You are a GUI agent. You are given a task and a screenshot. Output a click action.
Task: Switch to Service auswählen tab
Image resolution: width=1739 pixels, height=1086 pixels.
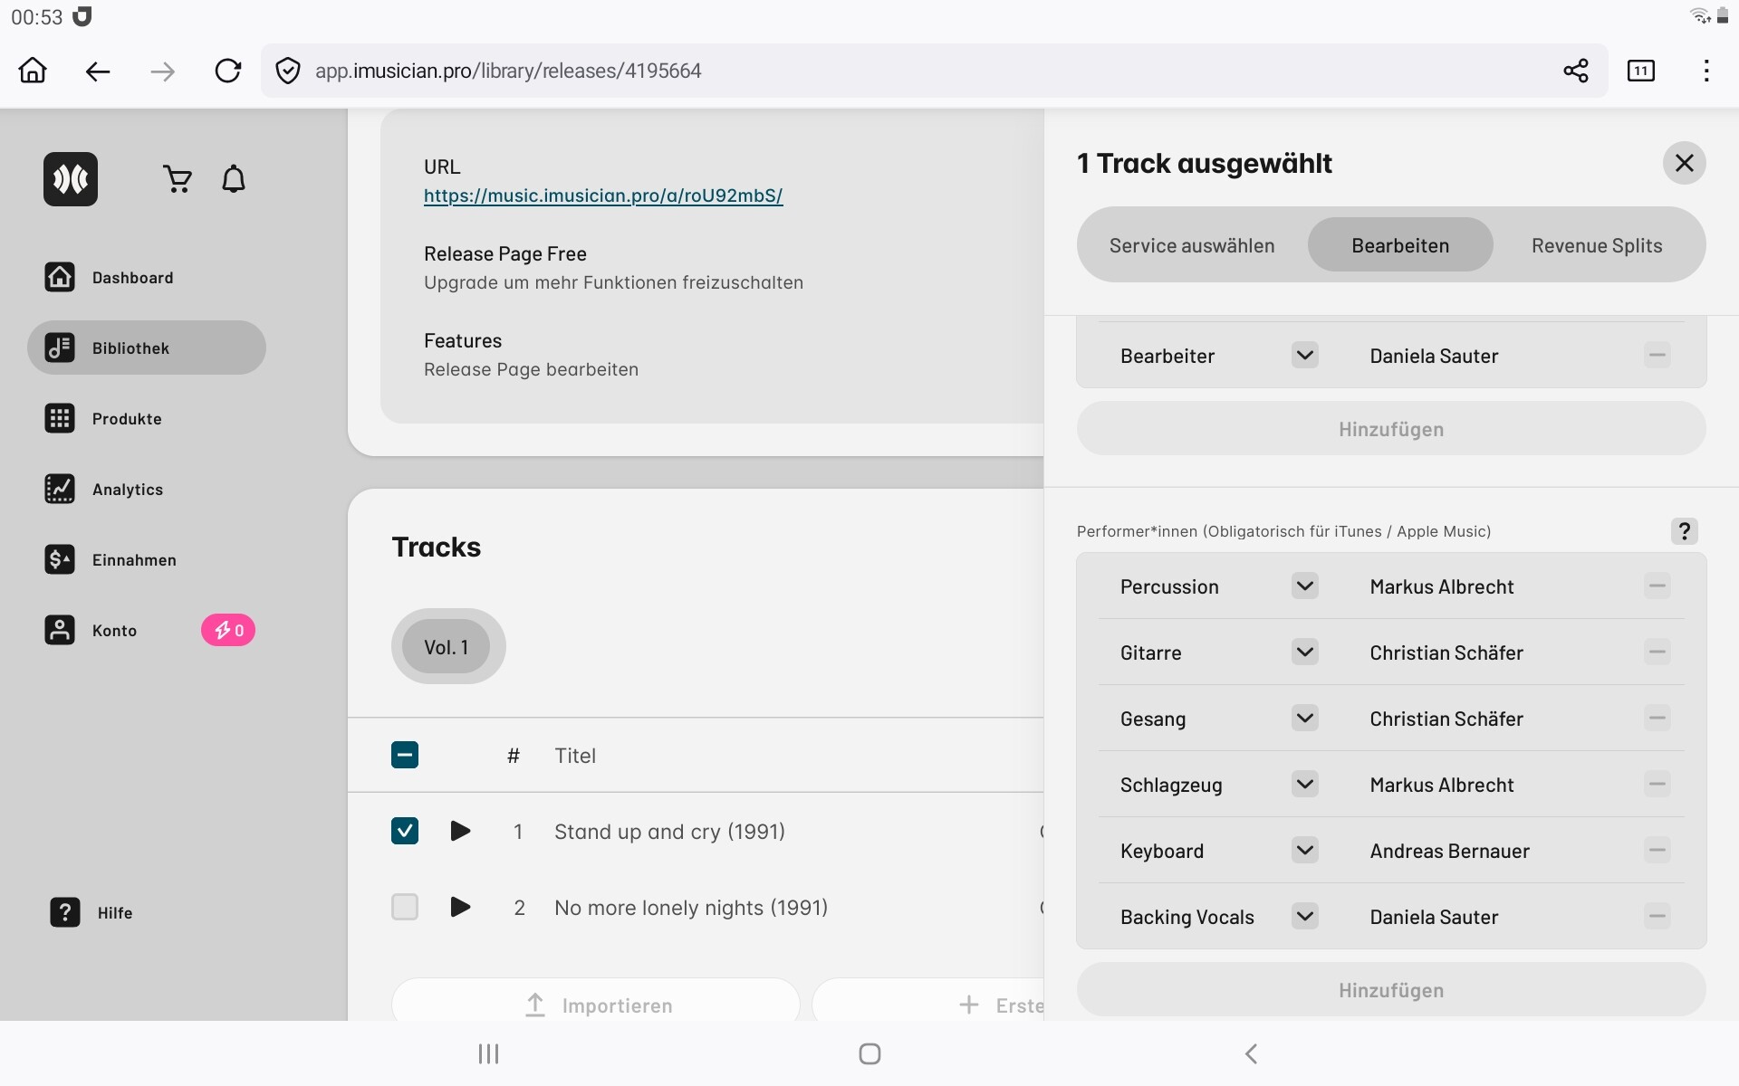point(1191,245)
